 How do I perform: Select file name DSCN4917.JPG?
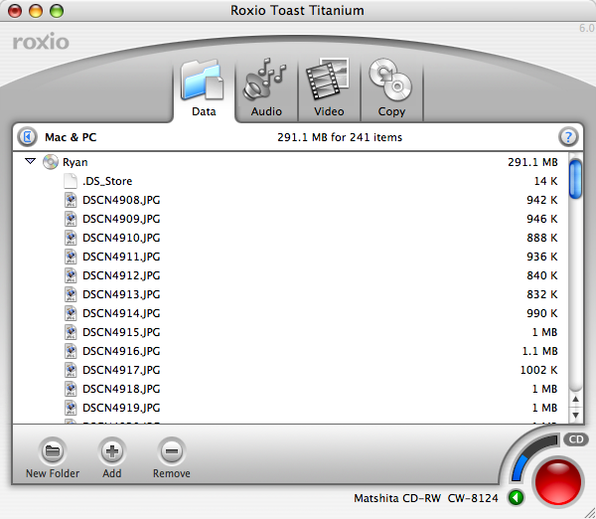[121, 370]
